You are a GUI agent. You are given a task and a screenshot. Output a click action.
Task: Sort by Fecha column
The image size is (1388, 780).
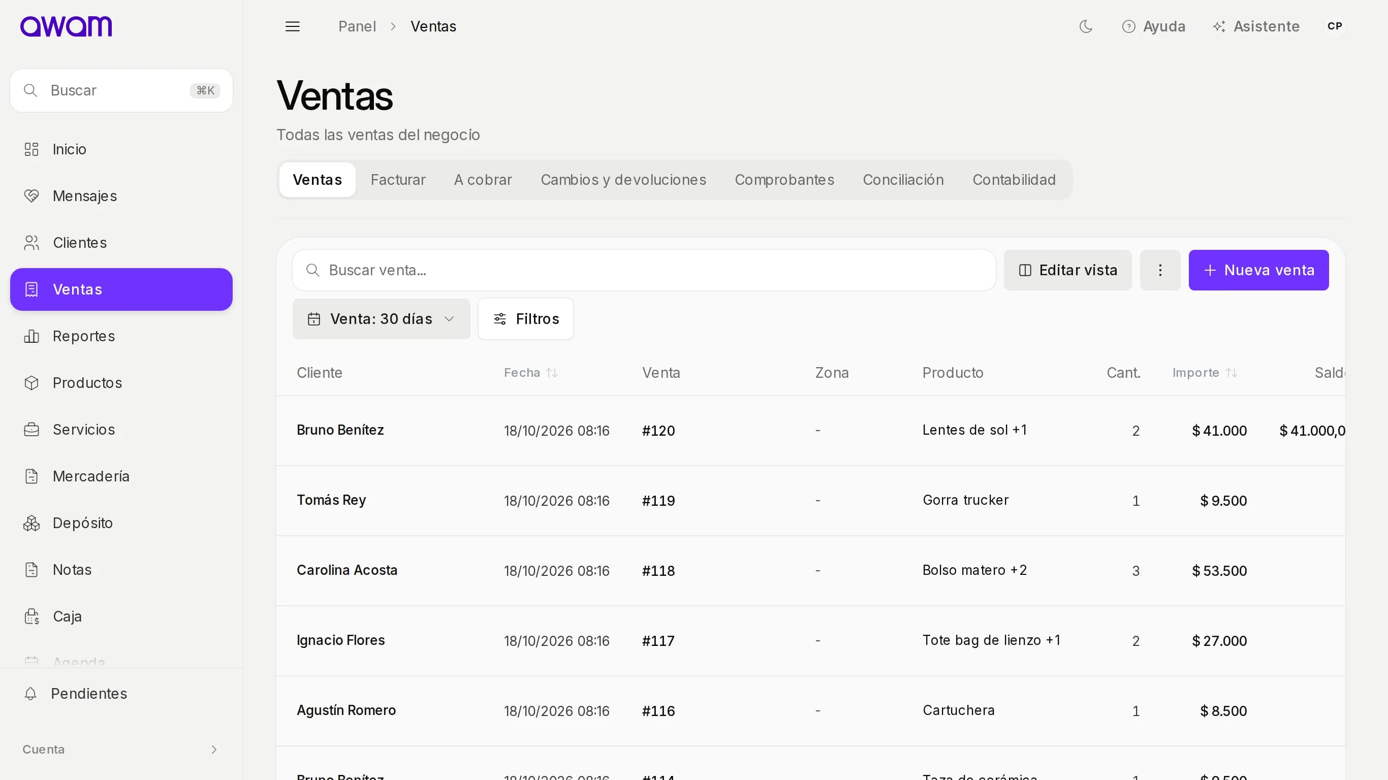(x=531, y=373)
